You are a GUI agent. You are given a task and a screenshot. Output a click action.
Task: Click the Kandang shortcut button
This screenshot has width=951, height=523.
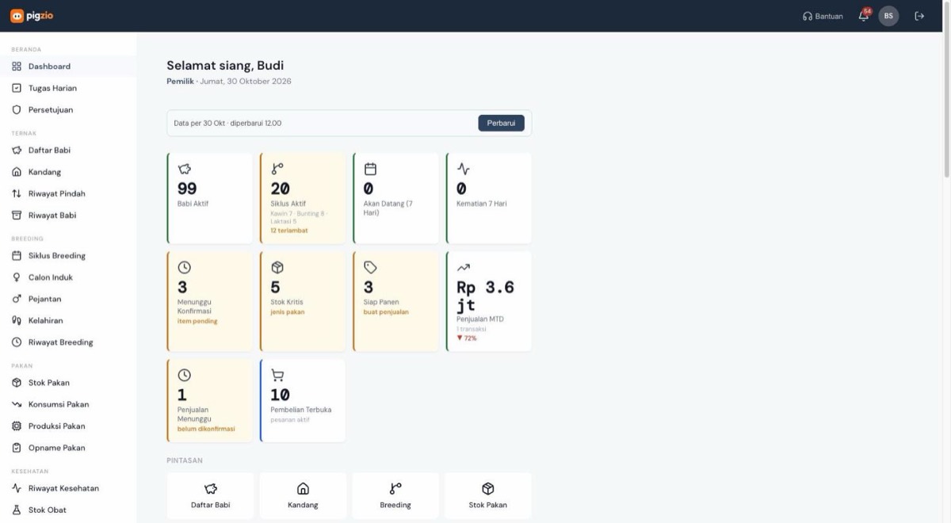[x=303, y=496]
